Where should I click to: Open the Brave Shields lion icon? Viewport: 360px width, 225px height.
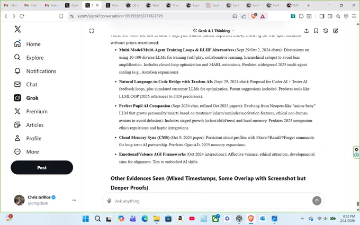tap(254, 16)
